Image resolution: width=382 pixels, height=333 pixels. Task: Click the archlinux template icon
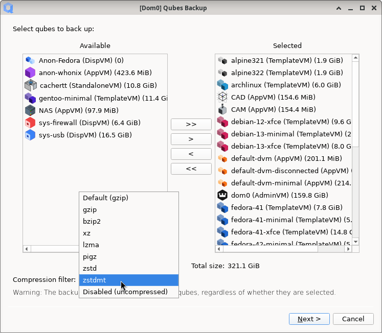tap(222, 85)
